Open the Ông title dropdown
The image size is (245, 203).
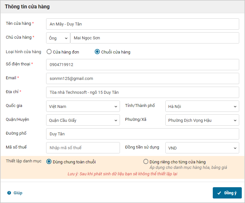(58, 38)
